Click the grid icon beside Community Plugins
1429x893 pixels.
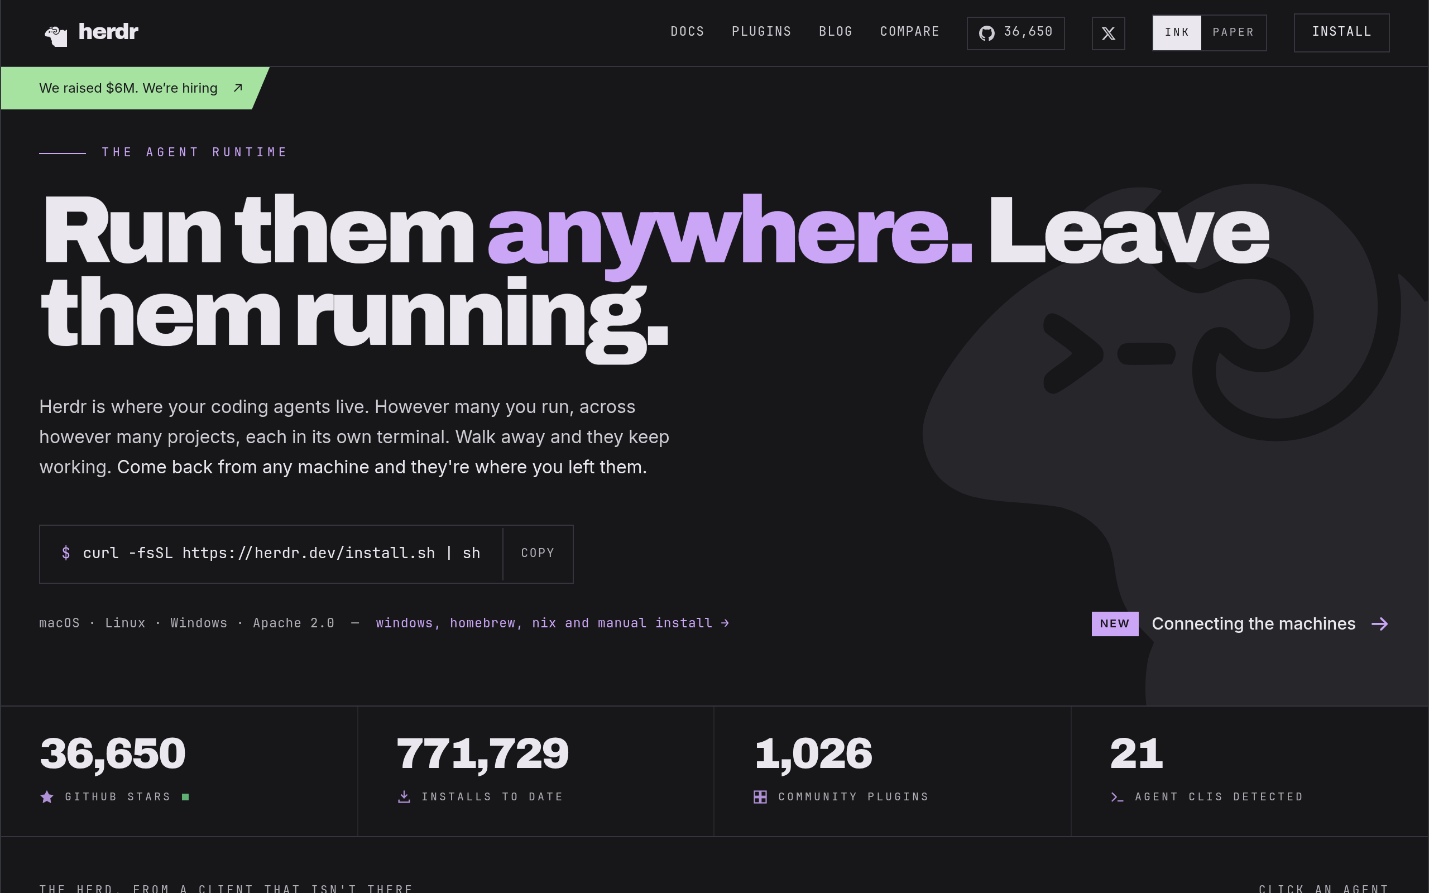(x=760, y=797)
